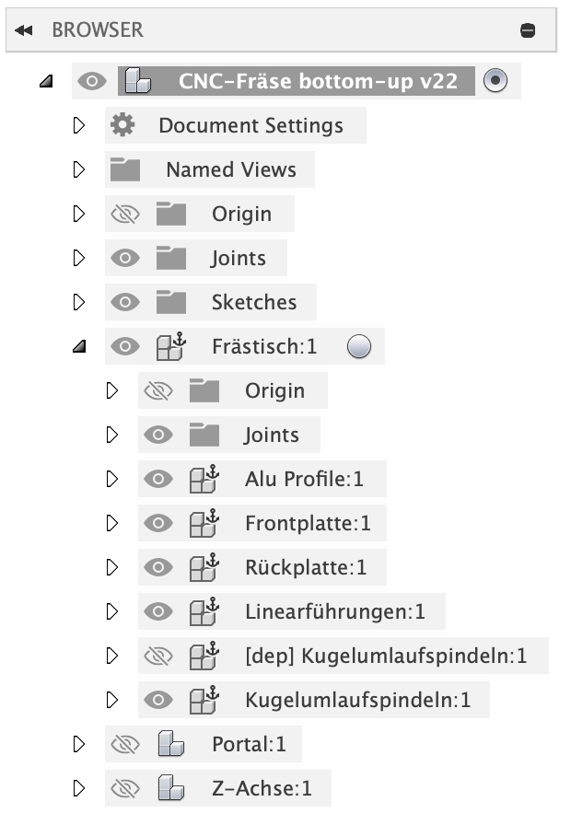
Task: Select the Frontplatte:1 tree item
Action: (x=308, y=523)
